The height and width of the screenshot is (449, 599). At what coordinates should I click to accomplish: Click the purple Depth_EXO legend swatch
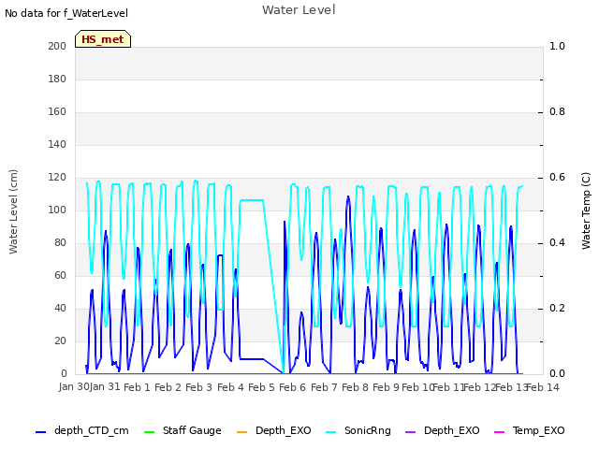click(x=410, y=432)
